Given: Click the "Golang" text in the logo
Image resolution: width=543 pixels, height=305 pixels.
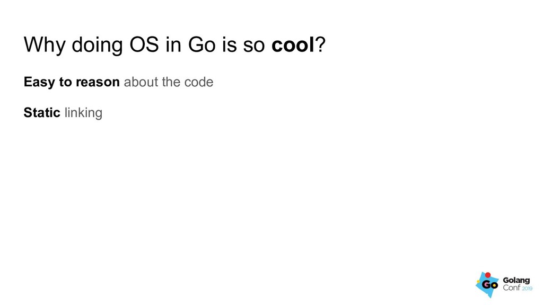Looking at the screenshot, I should [516, 281].
